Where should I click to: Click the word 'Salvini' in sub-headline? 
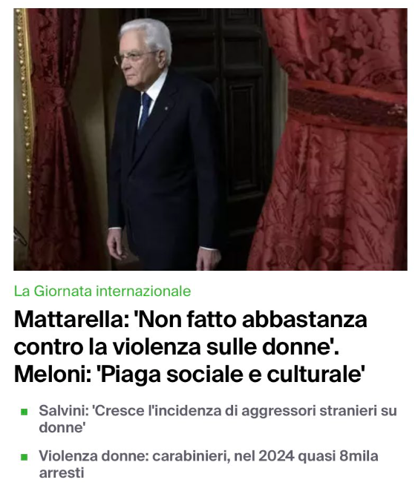pyautogui.click(x=62, y=411)
